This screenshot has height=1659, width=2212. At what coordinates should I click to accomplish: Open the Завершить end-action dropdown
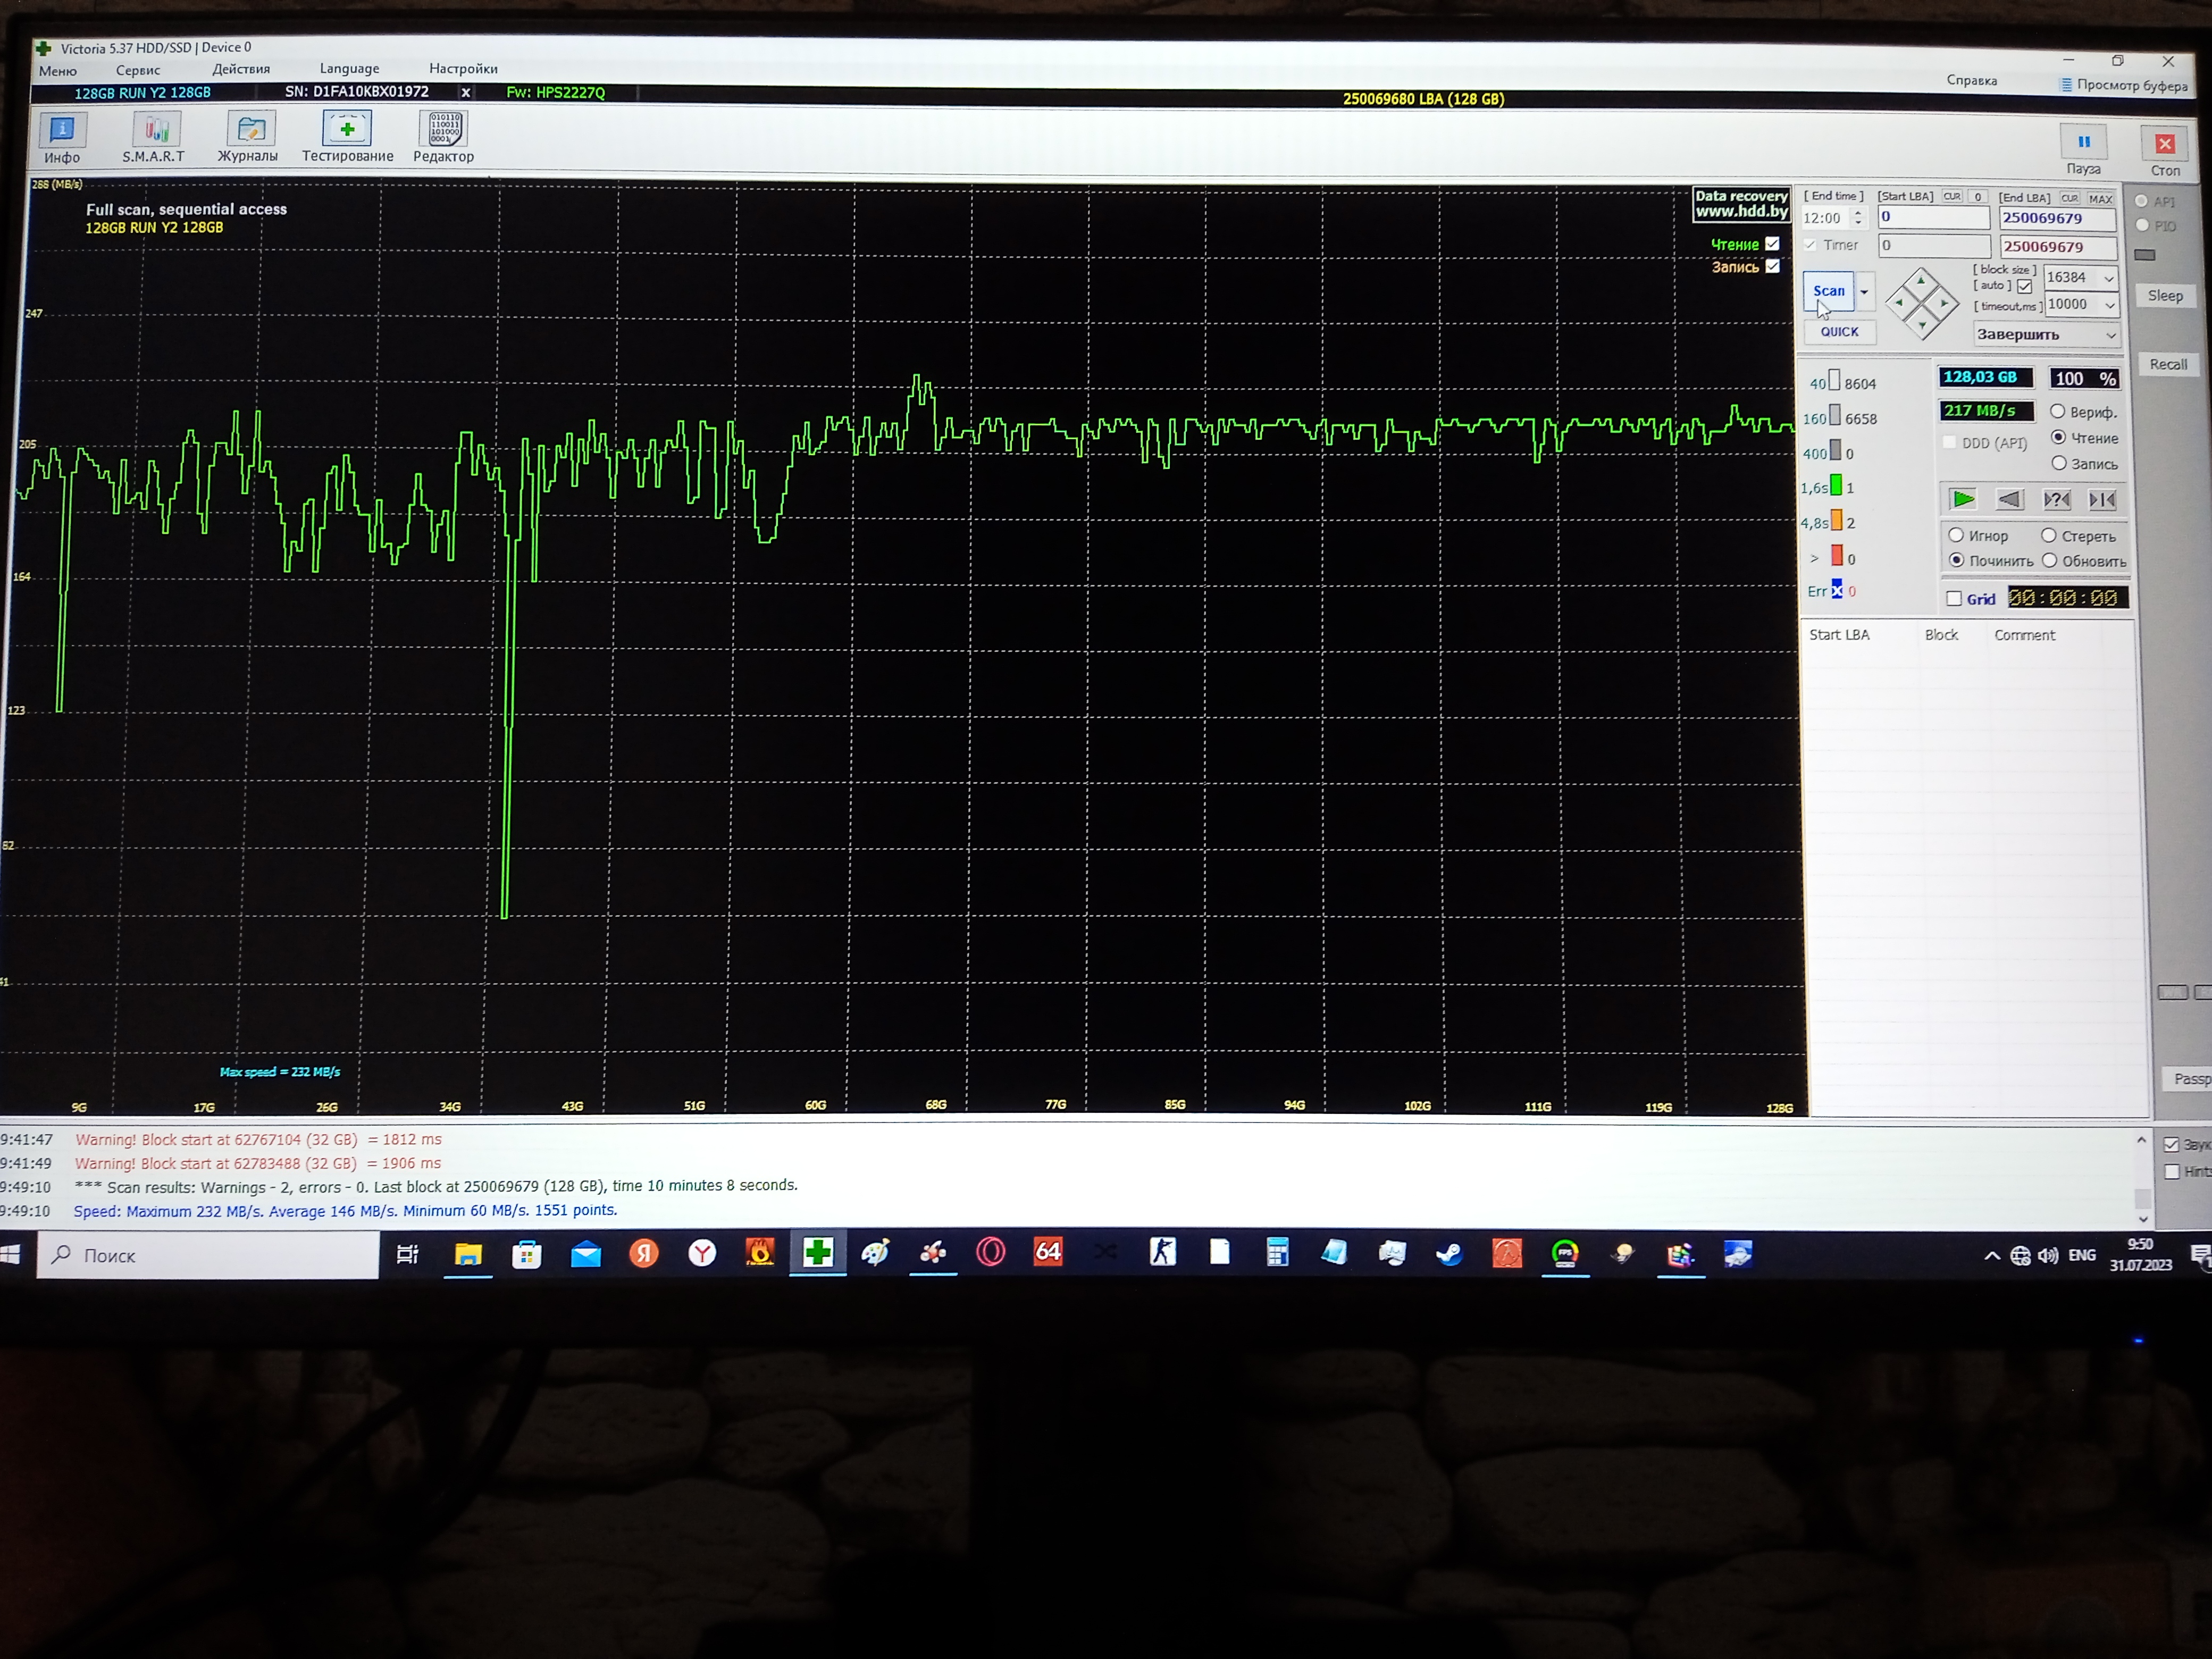tap(2046, 334)
